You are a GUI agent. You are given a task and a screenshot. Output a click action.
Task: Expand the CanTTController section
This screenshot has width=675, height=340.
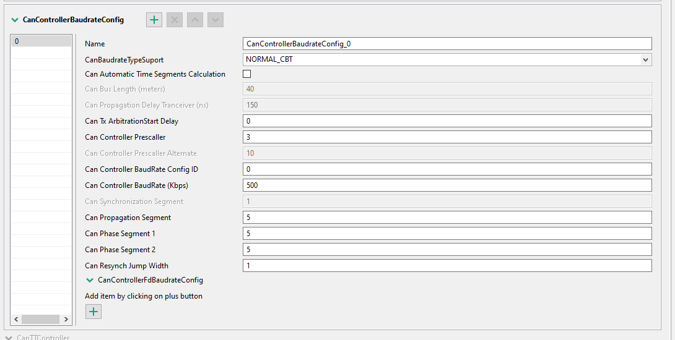click(x=8, y=338)
